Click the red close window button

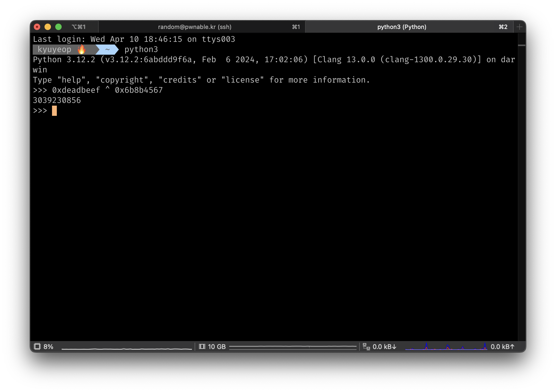(37, 27)
